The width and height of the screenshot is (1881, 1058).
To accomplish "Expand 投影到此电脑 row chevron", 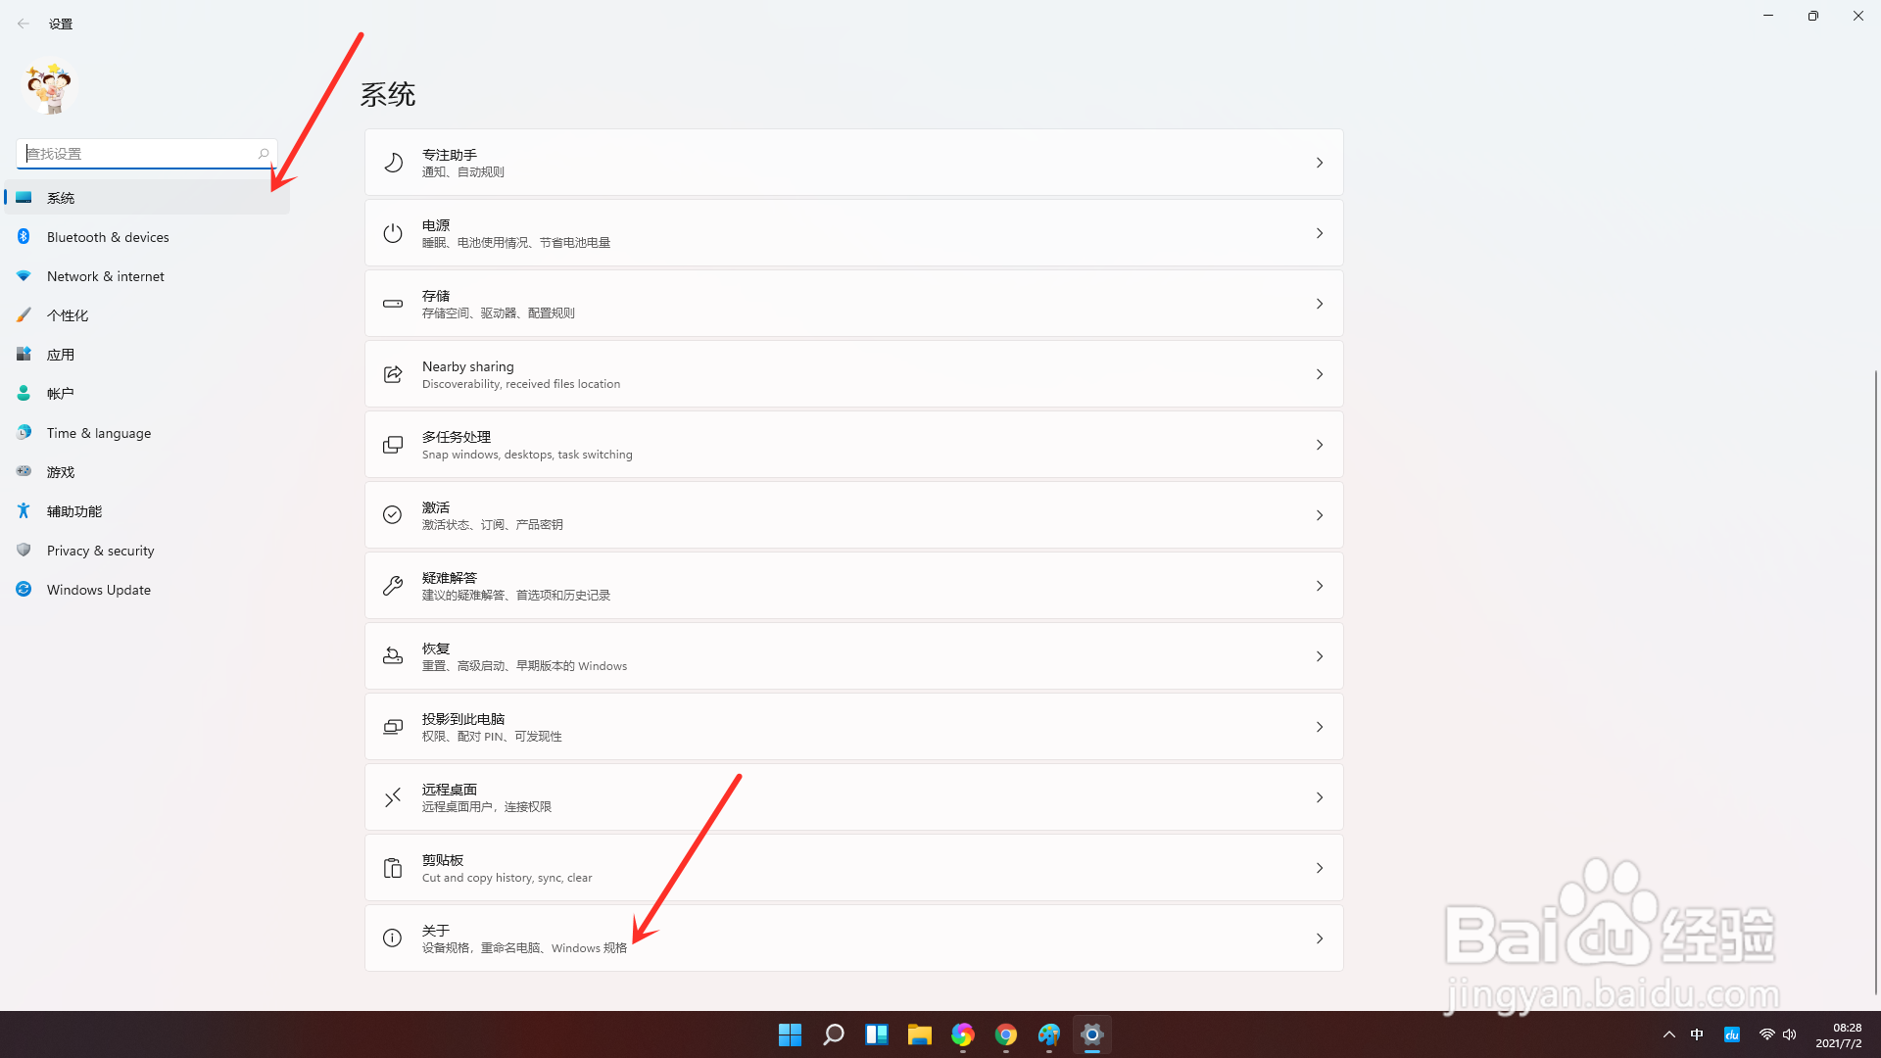I will [1320, 727].
